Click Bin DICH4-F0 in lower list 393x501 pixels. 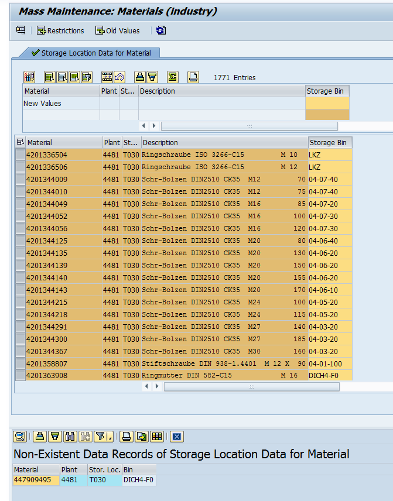(x=139, y=480)
